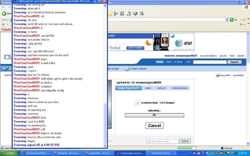
Task: Click the new sub-album title field
Action: tap(162, 141)
